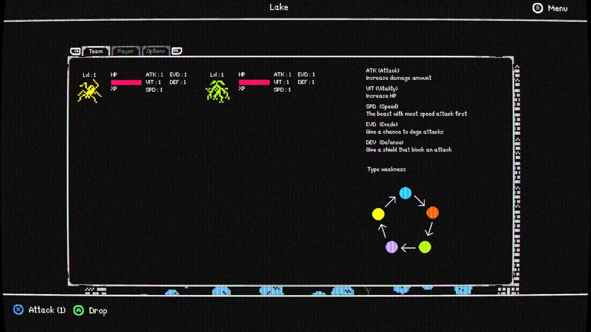The image size is (591, 332).
Task: Click the 'ATK (Attack)' heading
Action: (382, 71)
